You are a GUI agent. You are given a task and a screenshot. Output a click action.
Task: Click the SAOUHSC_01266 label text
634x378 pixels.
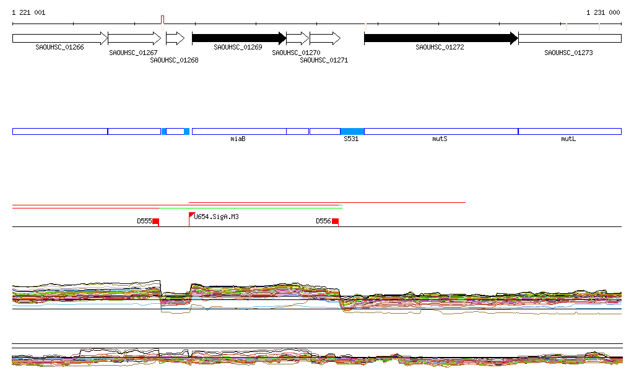(59, 47)
